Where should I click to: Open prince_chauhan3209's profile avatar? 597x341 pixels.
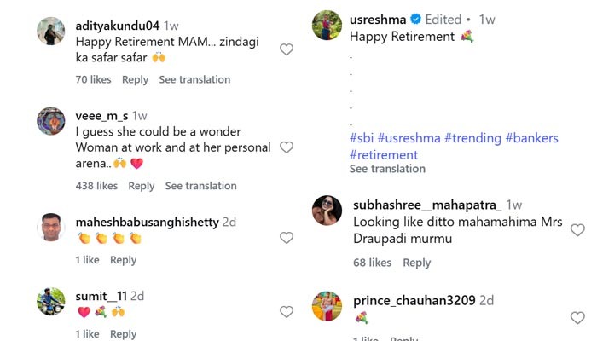pos(327,306)
